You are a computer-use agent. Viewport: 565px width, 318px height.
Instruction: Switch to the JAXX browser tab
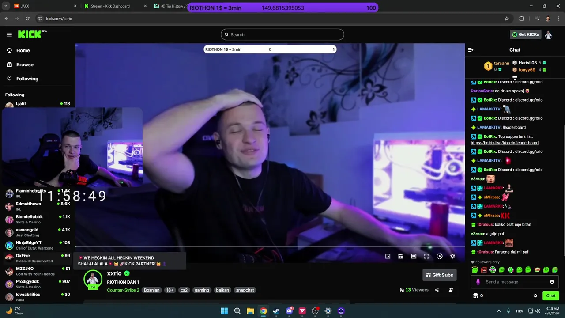tap(45, 6)
